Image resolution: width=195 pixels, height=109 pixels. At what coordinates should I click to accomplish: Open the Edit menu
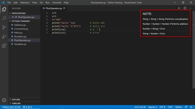tap(16, 2)
